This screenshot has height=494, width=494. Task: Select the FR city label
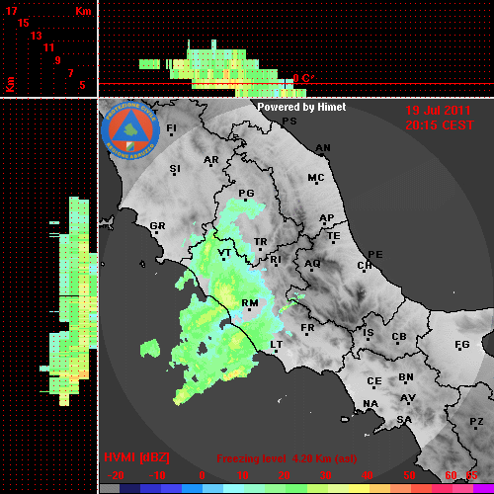point(307,328)
